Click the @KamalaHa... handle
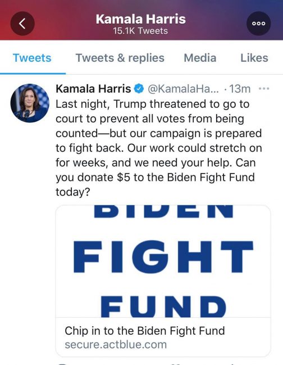 tap(184, 89)
